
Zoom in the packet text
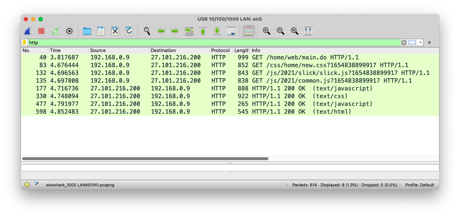pyautogui.click(x=267, y=31)
